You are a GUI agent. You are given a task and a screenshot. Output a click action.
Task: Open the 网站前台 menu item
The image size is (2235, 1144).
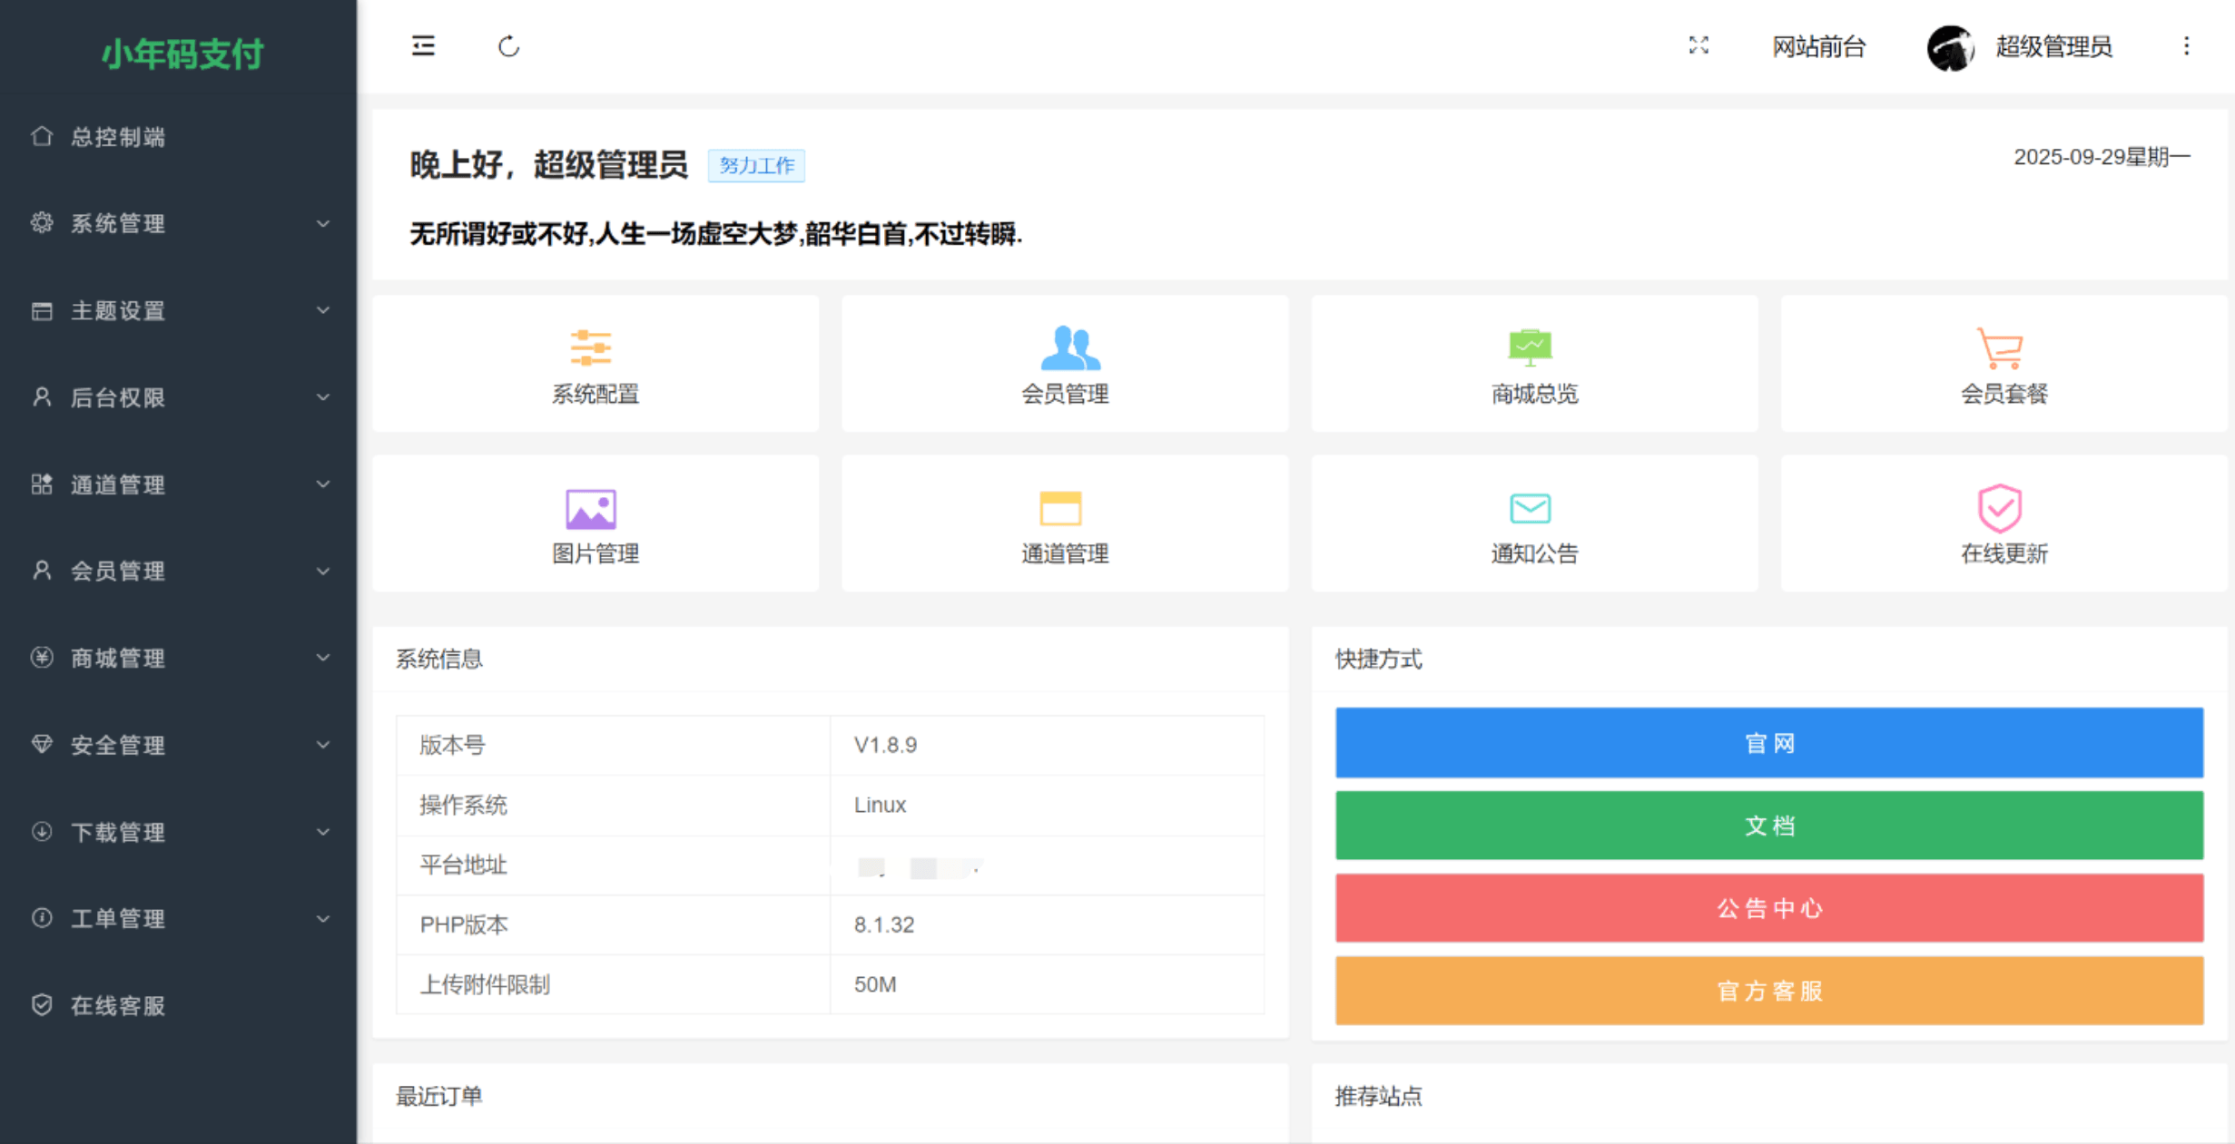[1818, 46]
